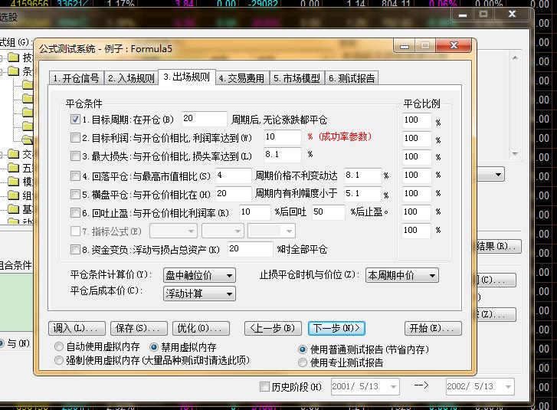Click the 下一步 next button
Screen dimensions: 557x410
(x=336, y=328)
